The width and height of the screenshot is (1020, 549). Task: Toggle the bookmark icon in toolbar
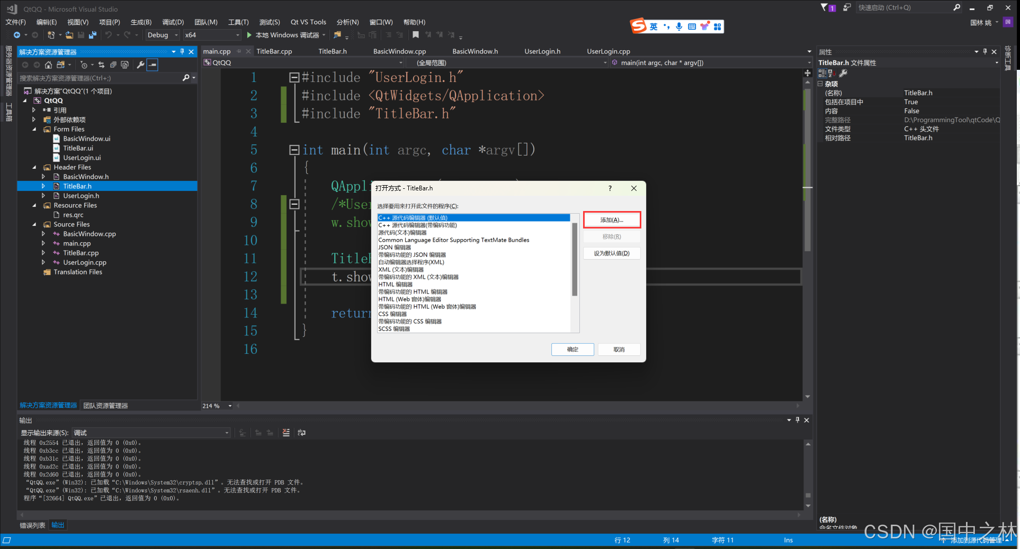pyautogui.click(x=416, y=35)
